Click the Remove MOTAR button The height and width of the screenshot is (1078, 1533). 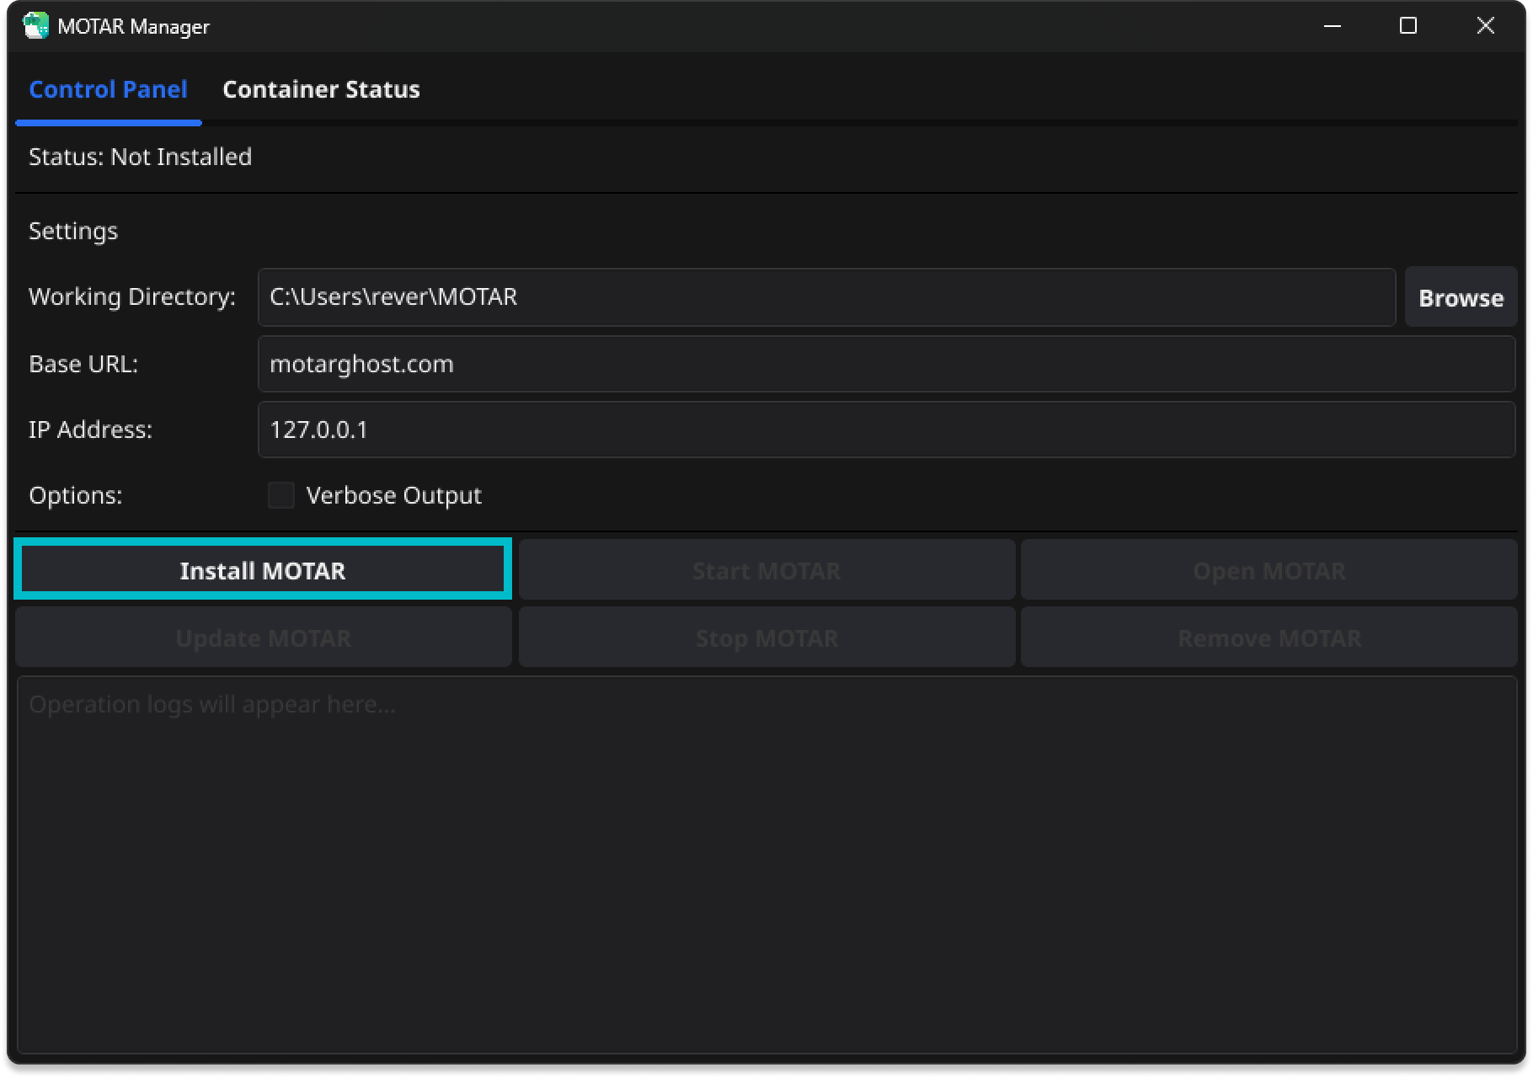[x=1269, y=638]
